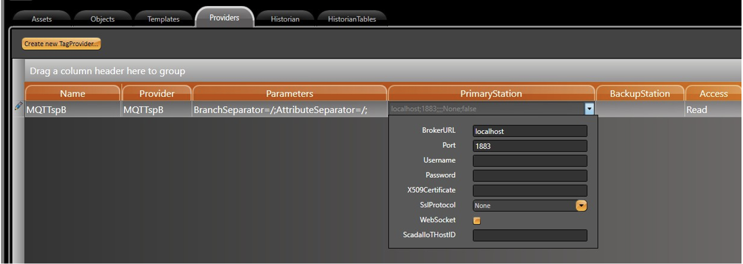Open the SslProtocol dropdown
The image size is (743, 264).
(x=581, y=205)
